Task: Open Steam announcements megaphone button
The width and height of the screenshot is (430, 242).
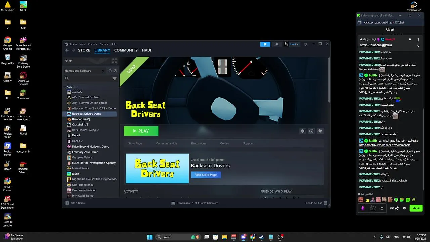Action: 265,44
